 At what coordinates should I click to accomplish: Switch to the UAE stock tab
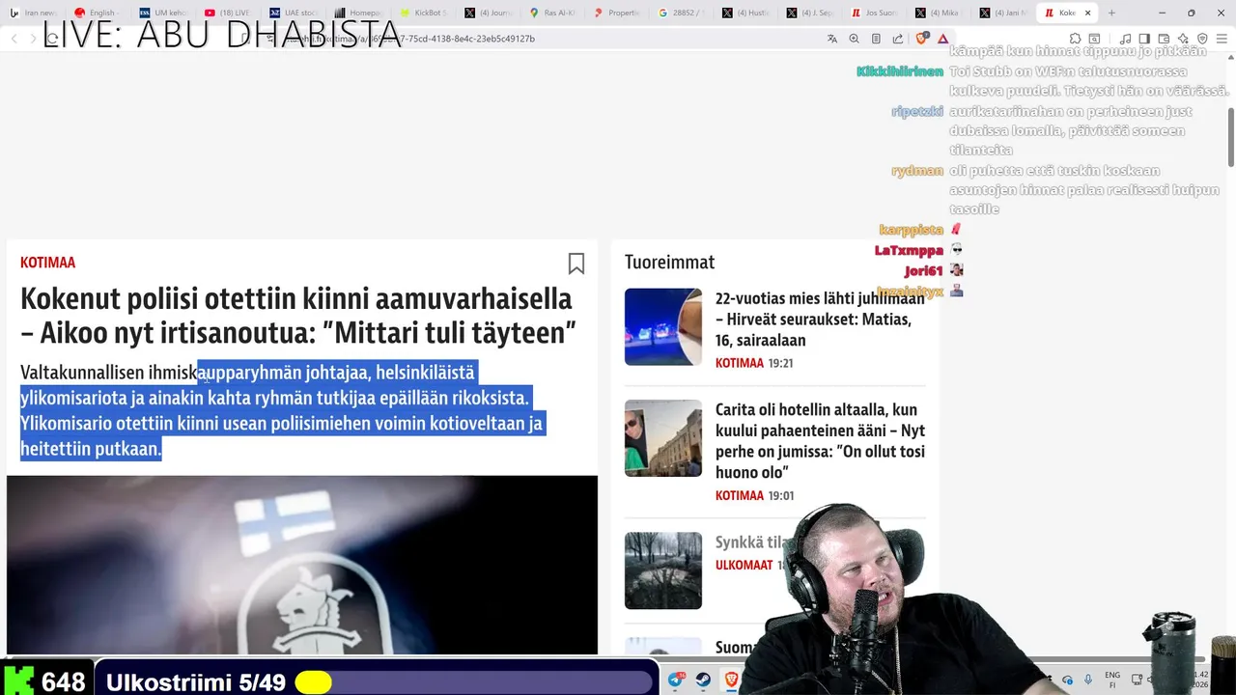294,13
